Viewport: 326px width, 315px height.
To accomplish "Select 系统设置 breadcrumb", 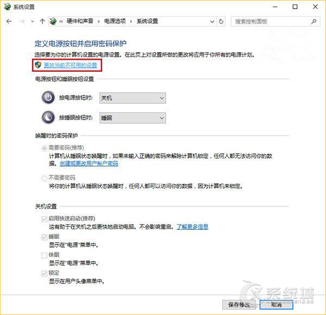I will [147, 21].
